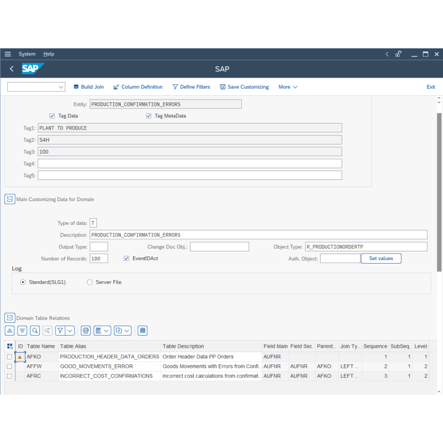Screen dimensions: 443x443
Task: Click Sort Ascending toolbar icon
Action: coord(9,330)
